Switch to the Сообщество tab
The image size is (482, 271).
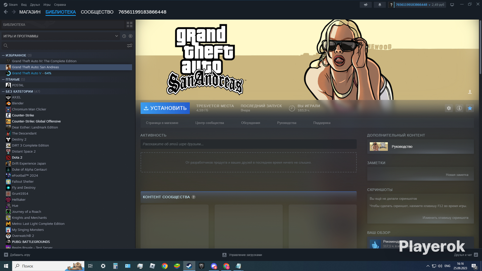point(97,12)
